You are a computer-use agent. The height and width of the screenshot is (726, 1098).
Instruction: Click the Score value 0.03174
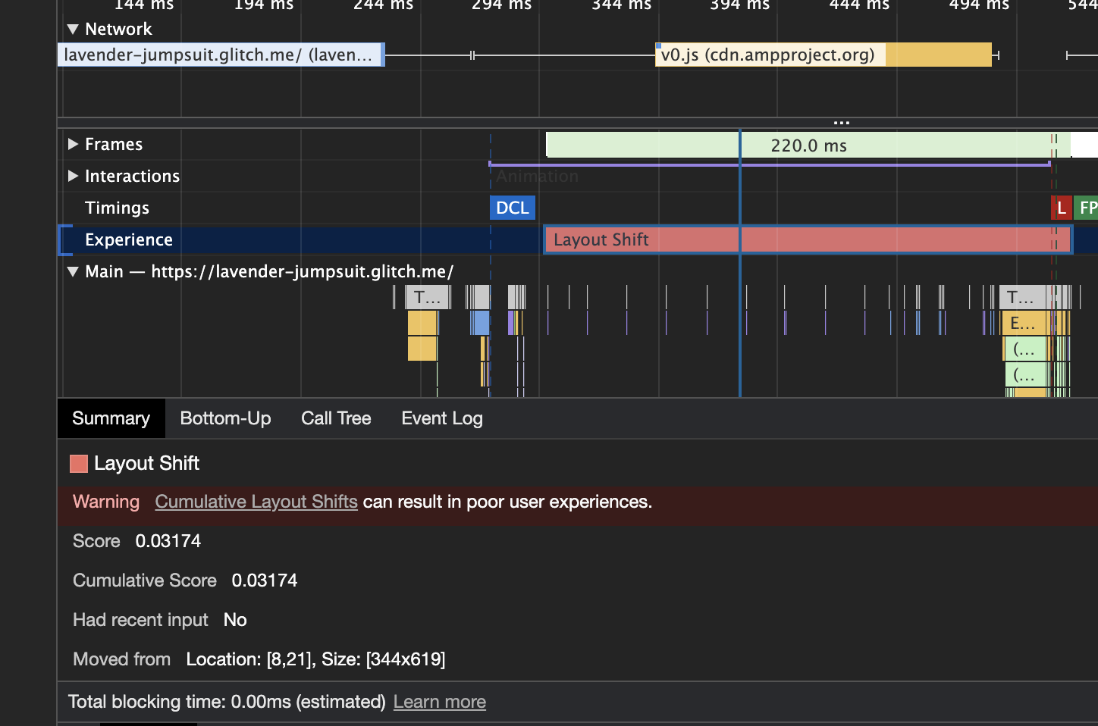[168, 541]
